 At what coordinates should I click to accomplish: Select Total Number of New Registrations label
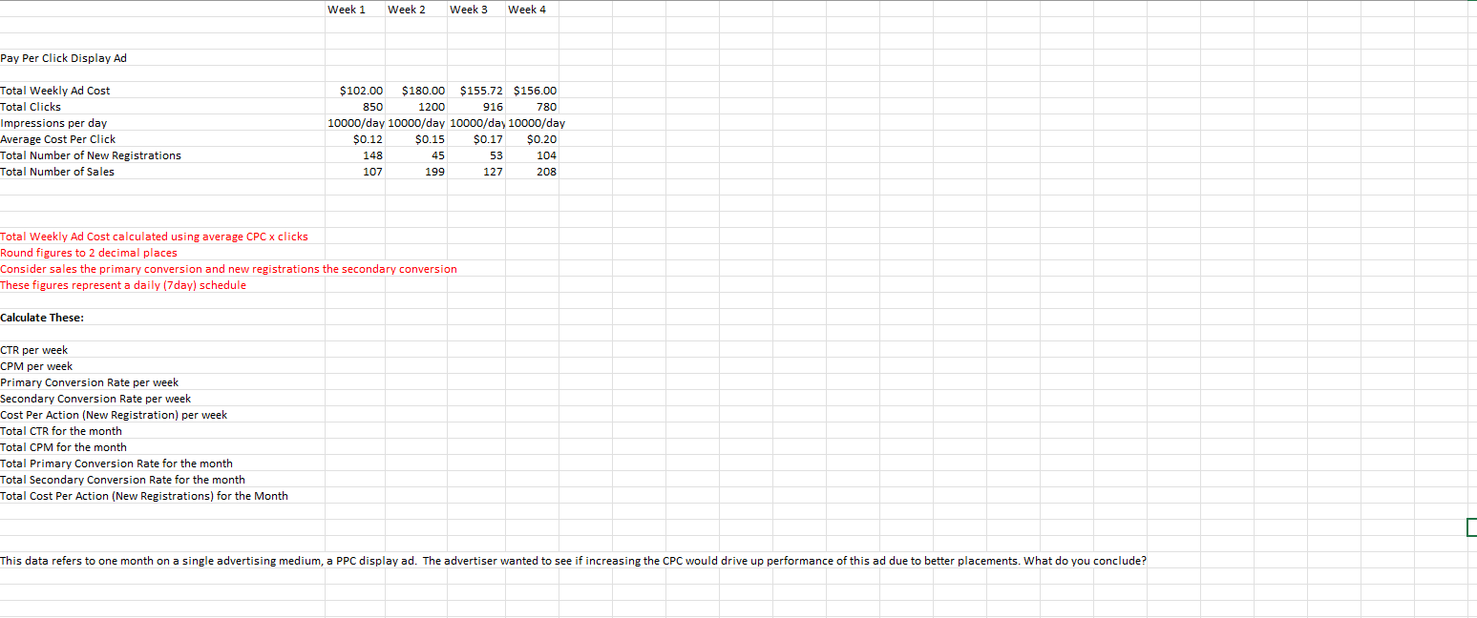tap(91, 155)
